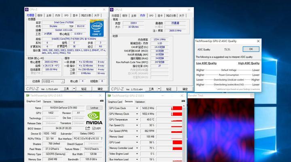Click the CPU-Z icon in the memory window title bar
The width and height of the screenshot is (291, 162).
112,10
